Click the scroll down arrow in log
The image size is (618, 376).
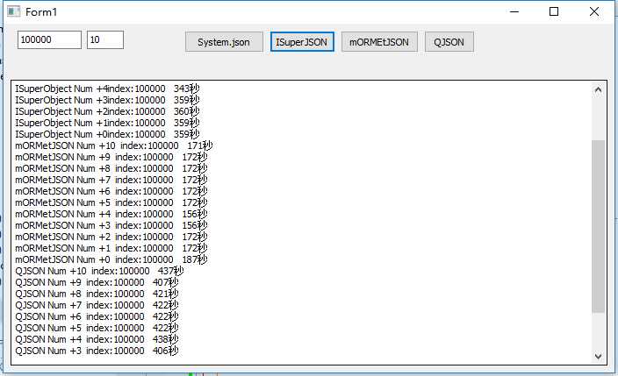tap(598, 356)
